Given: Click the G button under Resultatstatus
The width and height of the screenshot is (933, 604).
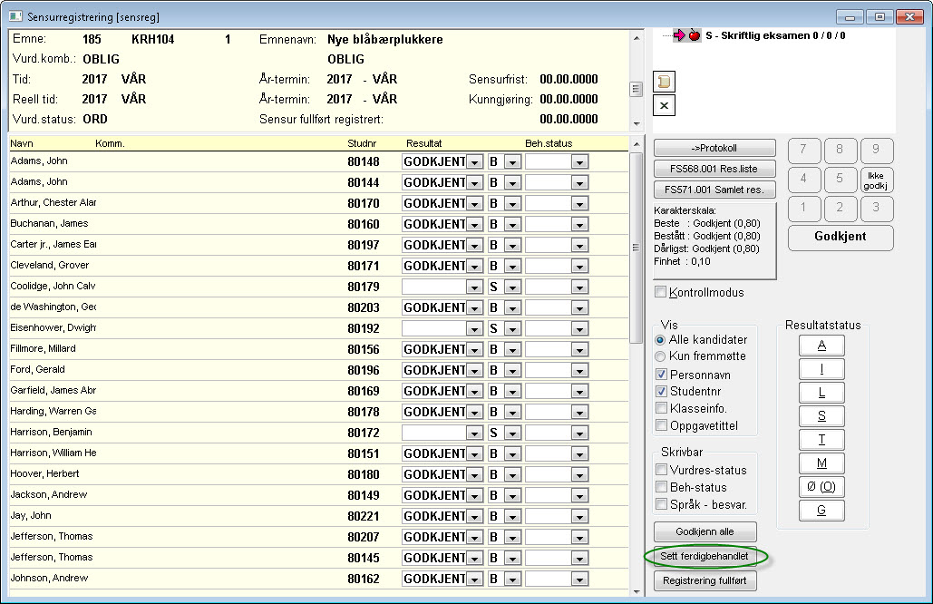Looking at the screenshot, I should 821,511.
